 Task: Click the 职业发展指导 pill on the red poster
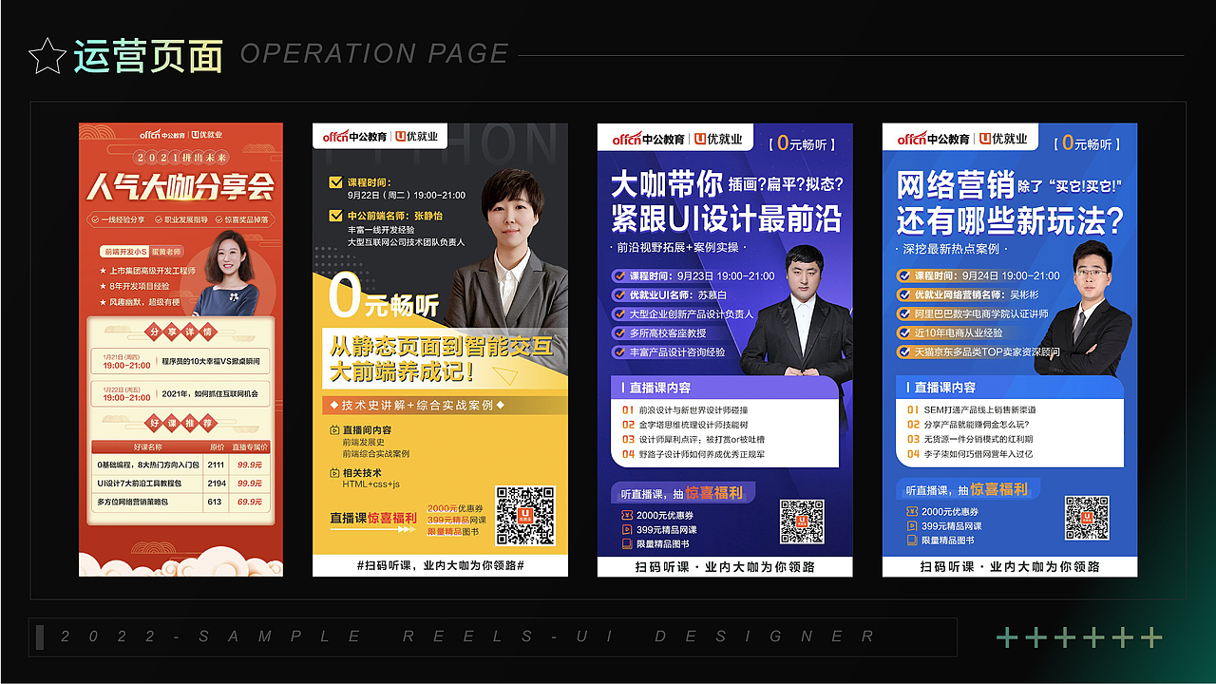click(182, 219)
